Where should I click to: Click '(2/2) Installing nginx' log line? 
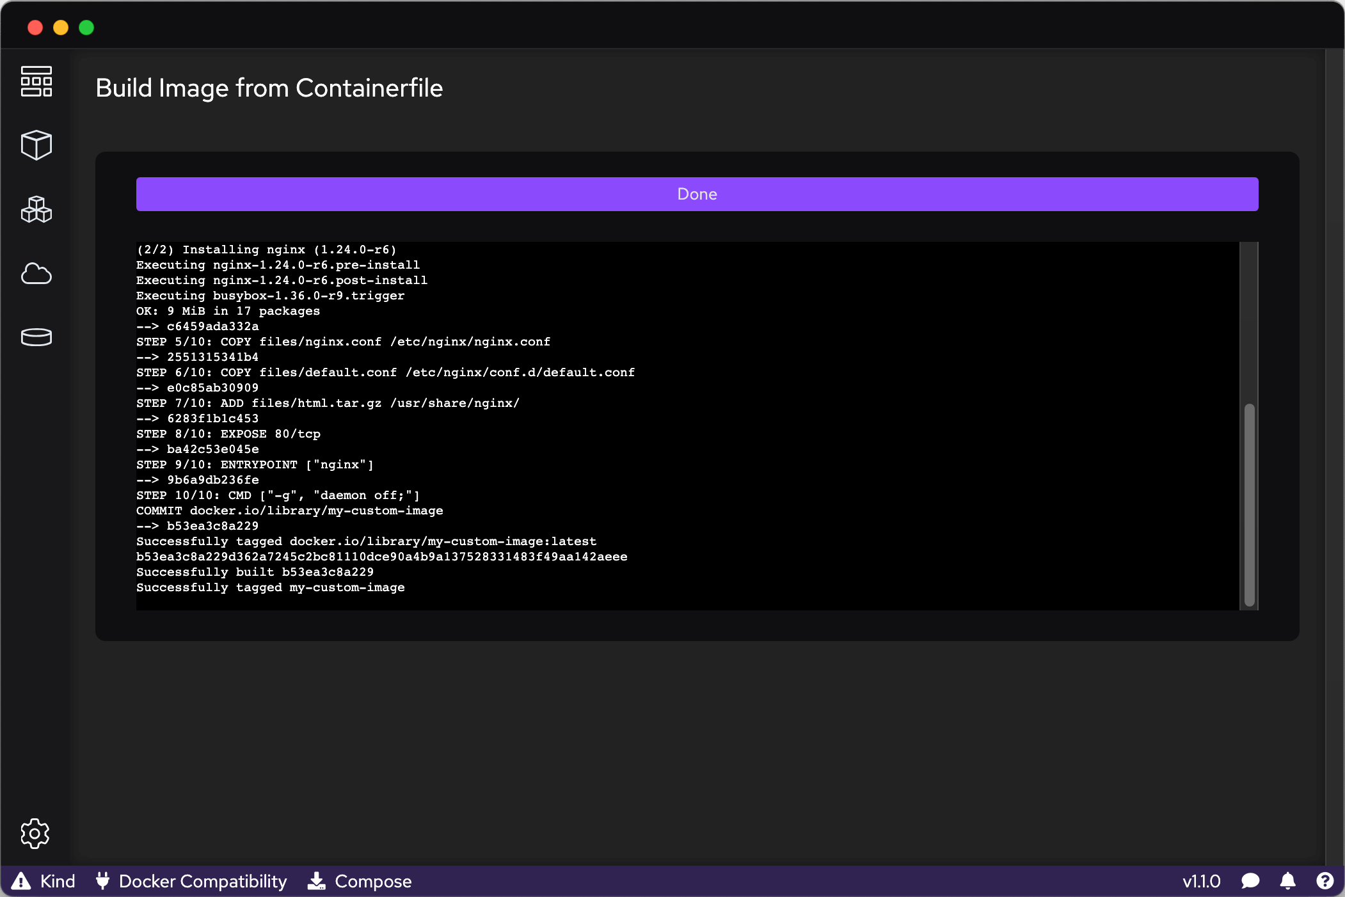coord(266,250)
